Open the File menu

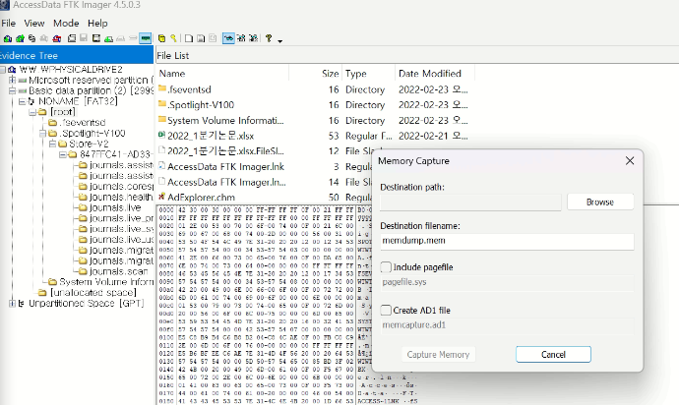point(8,23)
